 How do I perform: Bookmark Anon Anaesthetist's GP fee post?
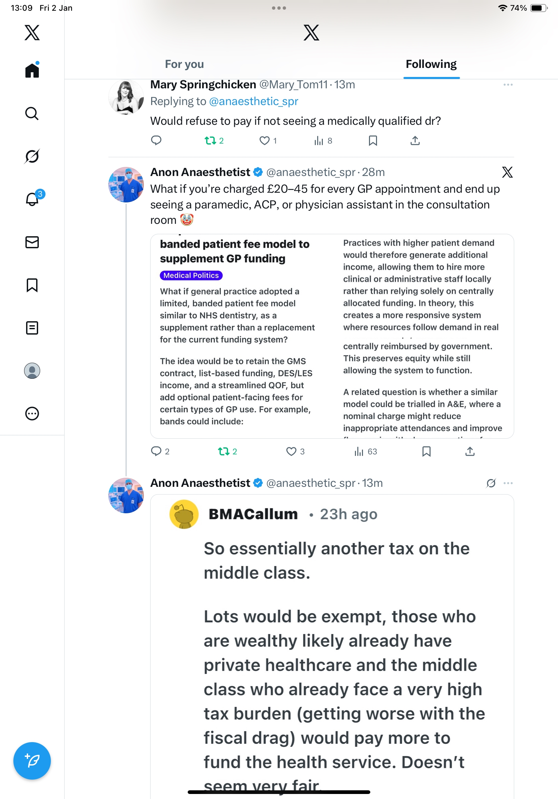click(426, 451)
